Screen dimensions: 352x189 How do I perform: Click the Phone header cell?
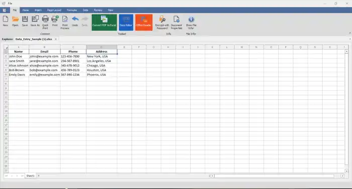(73, 52)
